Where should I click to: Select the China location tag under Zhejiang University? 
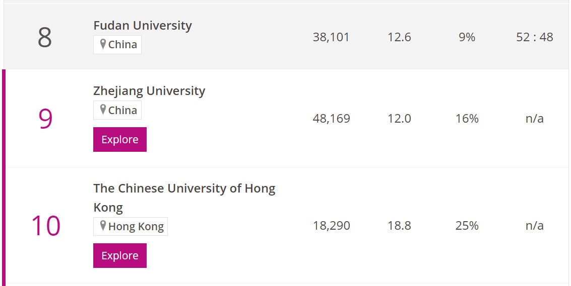click(117, 110)
